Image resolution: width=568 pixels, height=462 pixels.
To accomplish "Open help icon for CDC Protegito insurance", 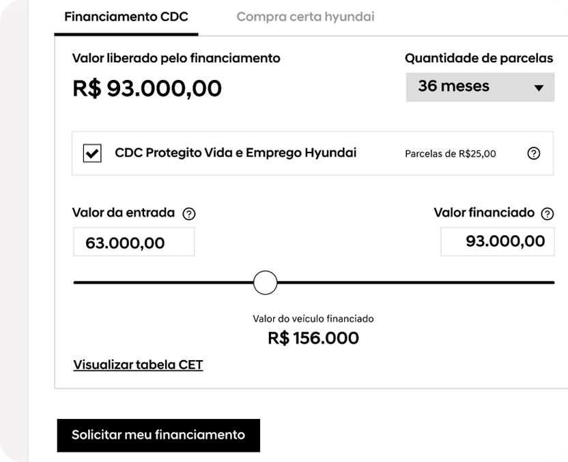I will tap(534, 154).
